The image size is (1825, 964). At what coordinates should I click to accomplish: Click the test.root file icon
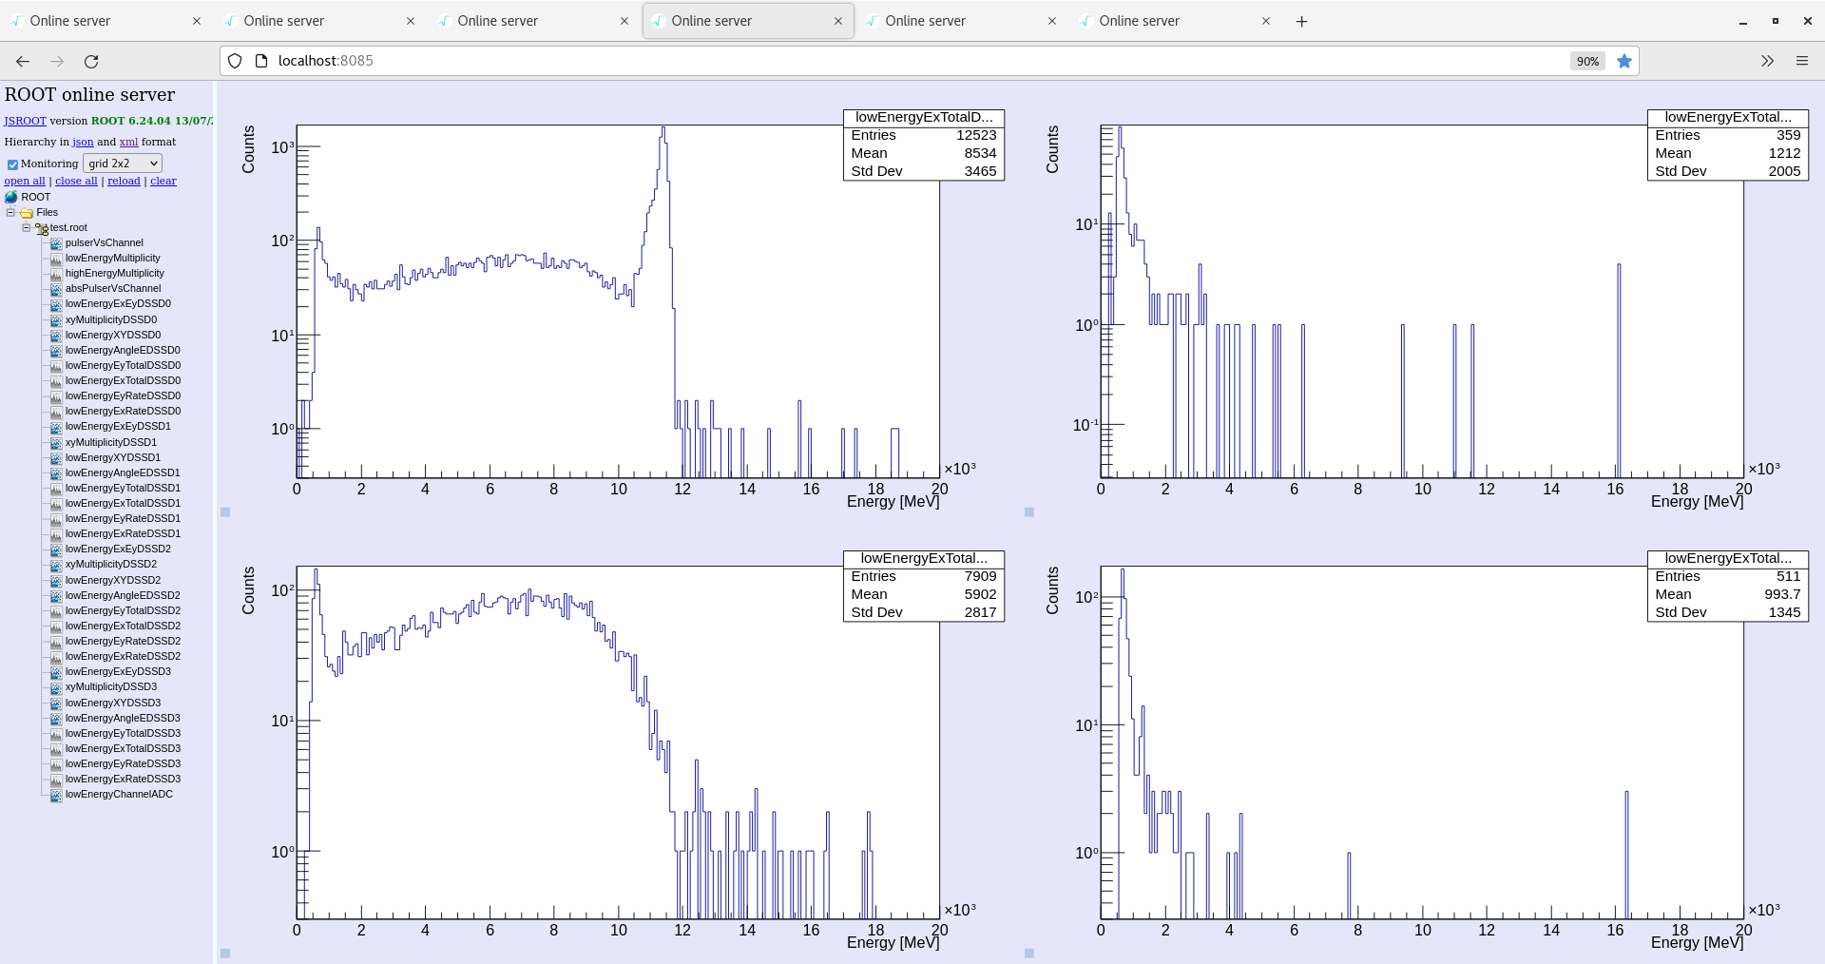(x=43, y=228)
